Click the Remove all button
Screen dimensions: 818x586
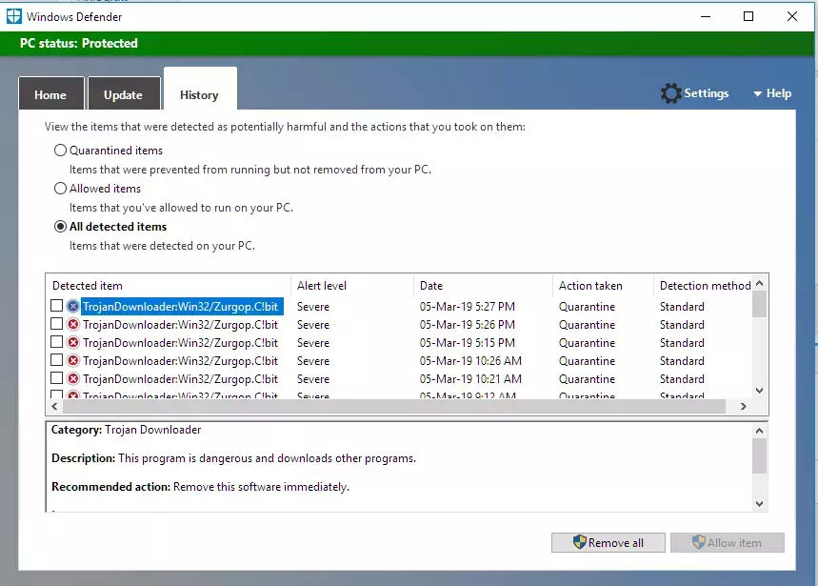point(609,543)
